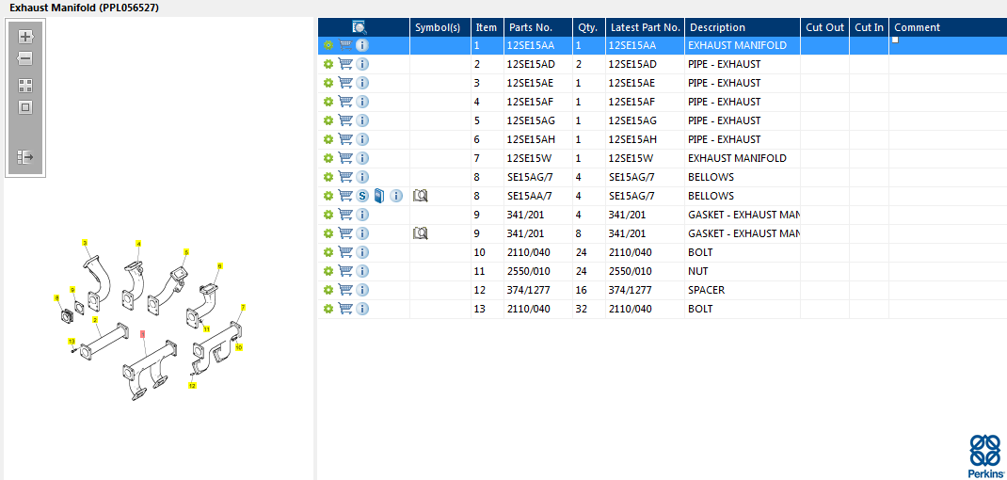This screenshot has width=1007, height=480.
Task: Click the Perkins logo
Action: coord(985,455)
